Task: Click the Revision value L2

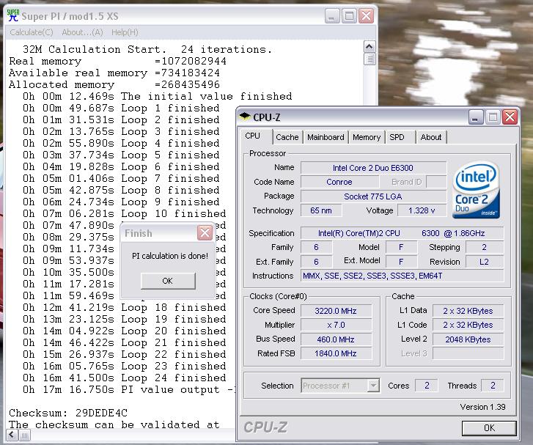Action: tap(485, 262)
